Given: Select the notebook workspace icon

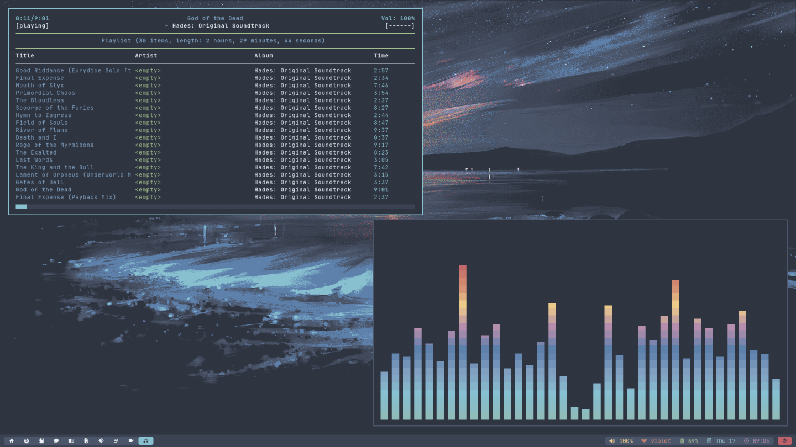Looking at the screenshot, I should point(41,441).
